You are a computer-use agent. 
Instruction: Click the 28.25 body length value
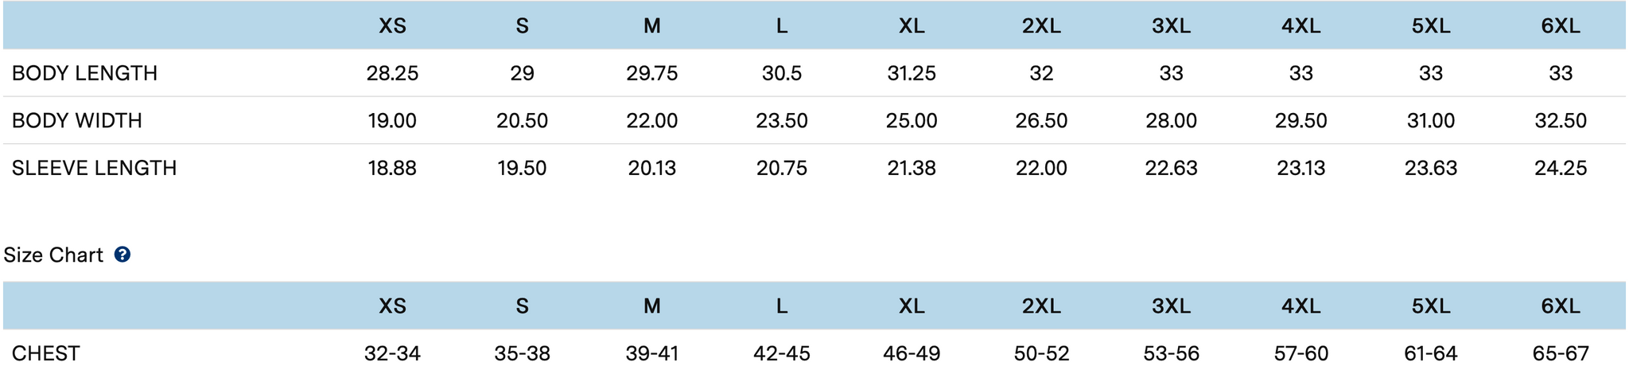coord(392,73)
